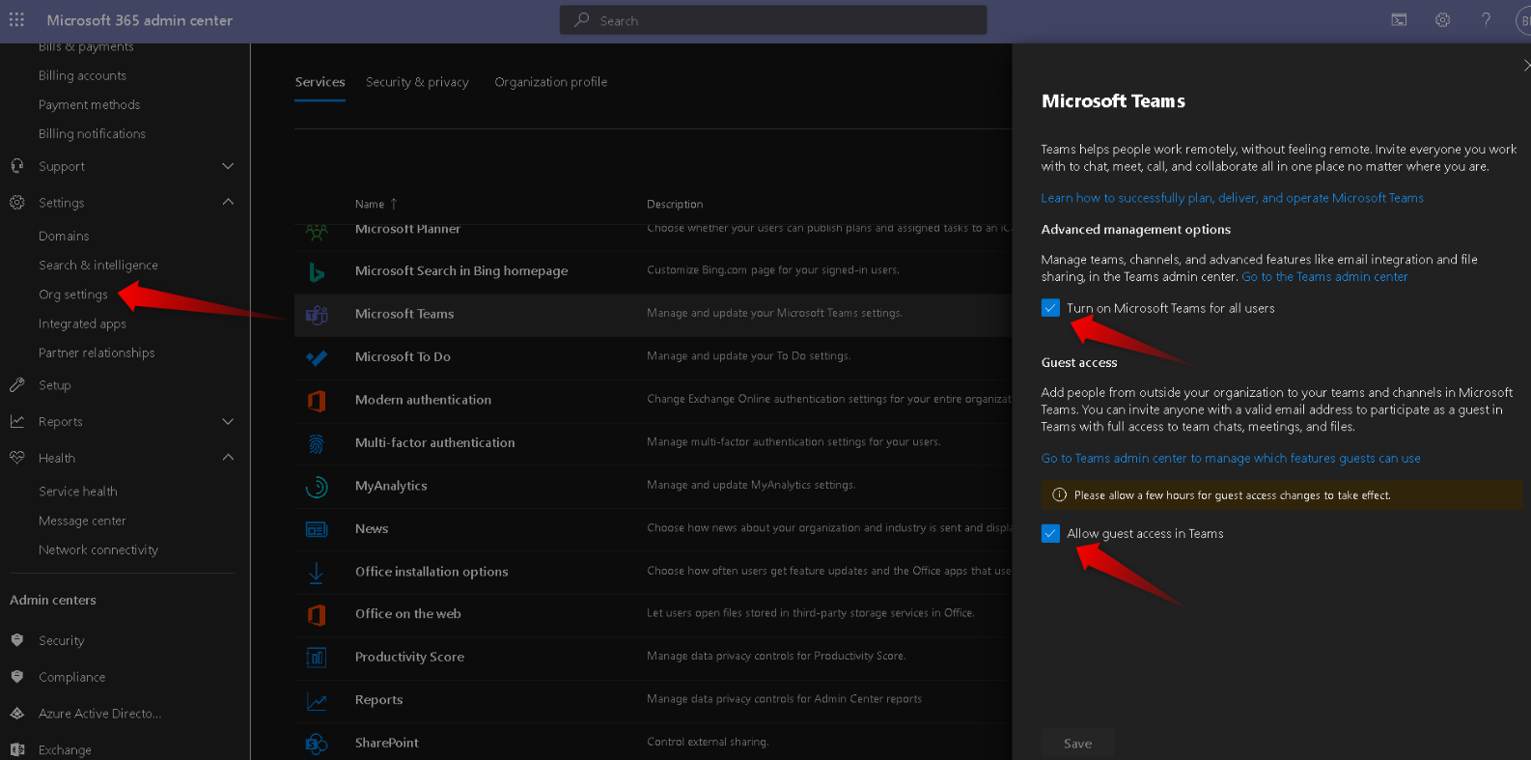
Task: Click the Description column header
Action: point(675,204)
